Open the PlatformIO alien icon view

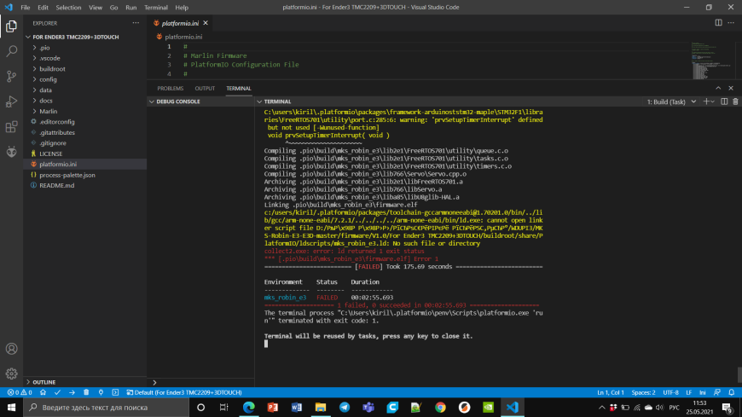(11, 152)
